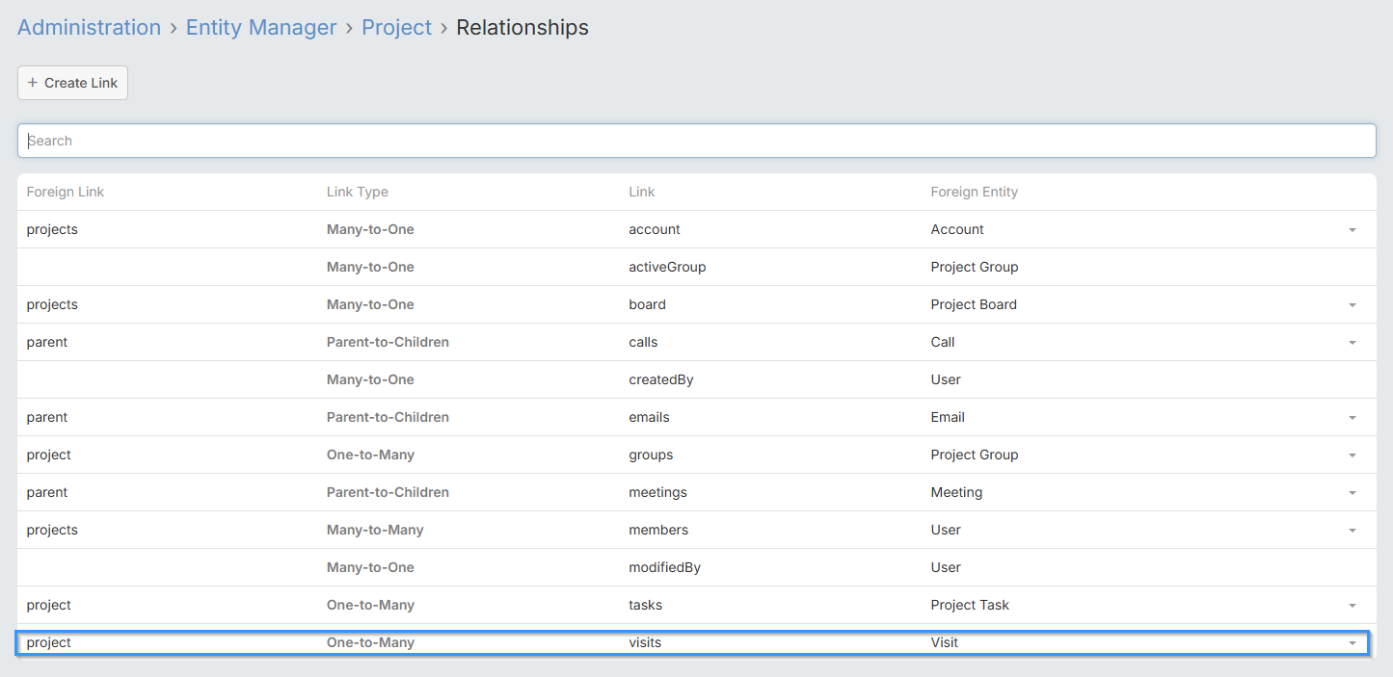Click the modifiedBy link row
This screenshot has width=1393, height=677.
click(664, 567)
